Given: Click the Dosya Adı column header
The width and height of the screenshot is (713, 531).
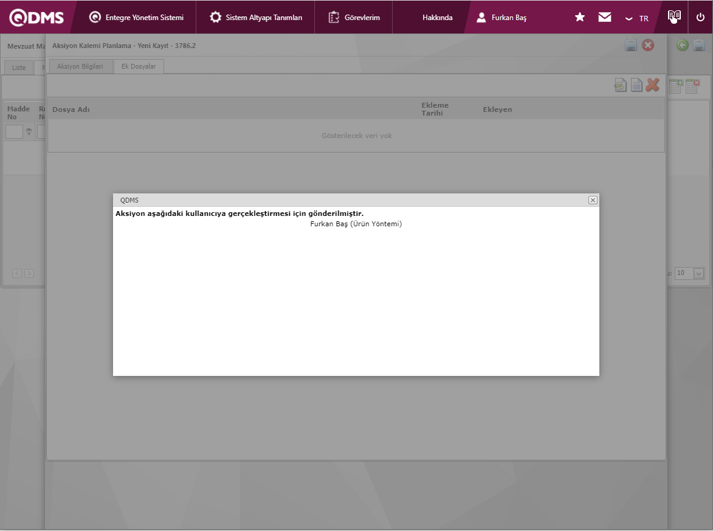Looking at the screenshot, I should coord(71,109).
